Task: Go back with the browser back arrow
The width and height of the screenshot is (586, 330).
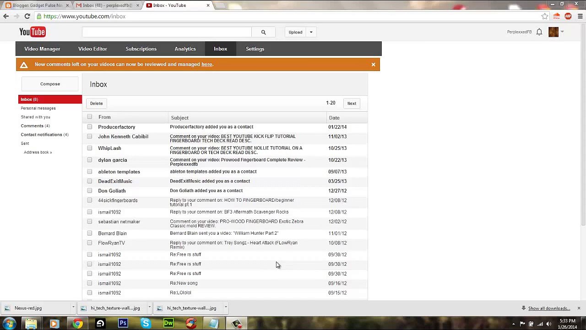Action: (6, 16)
